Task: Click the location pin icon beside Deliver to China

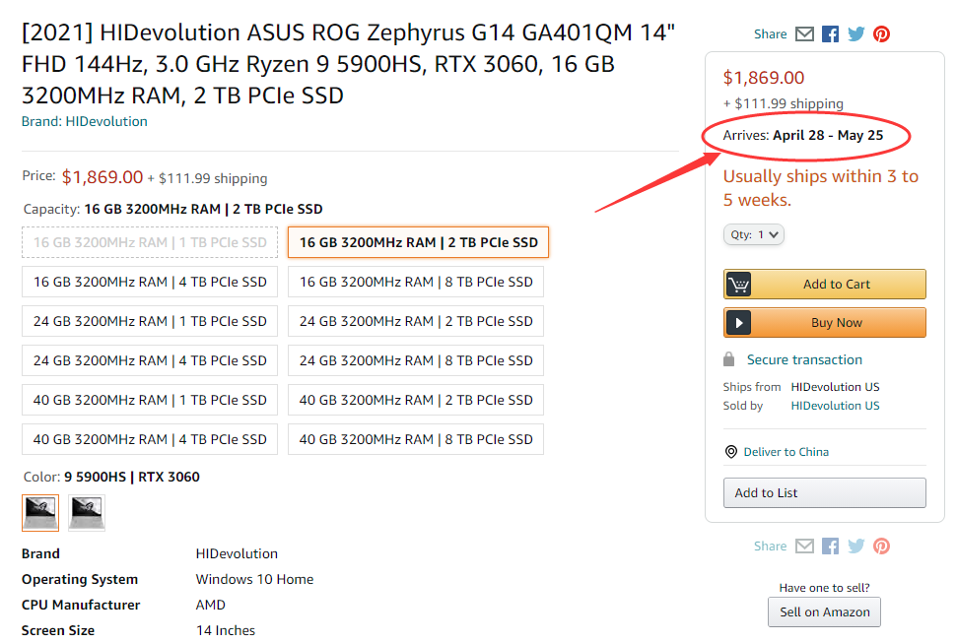Action: 731,452
